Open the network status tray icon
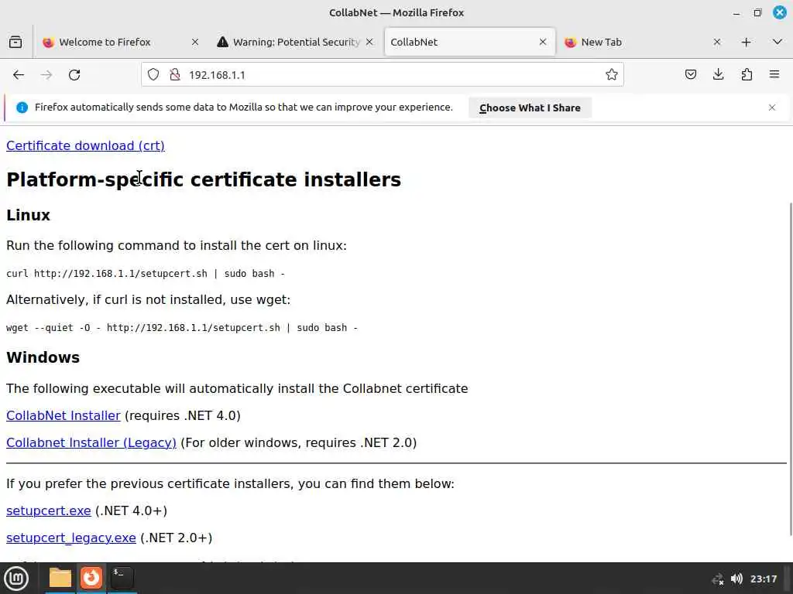This screenshot has height=594, width=793. pyautogui.click(x=718, y=579)
